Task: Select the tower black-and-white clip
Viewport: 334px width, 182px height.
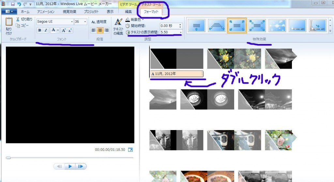Action: click(x=176, y=140)
